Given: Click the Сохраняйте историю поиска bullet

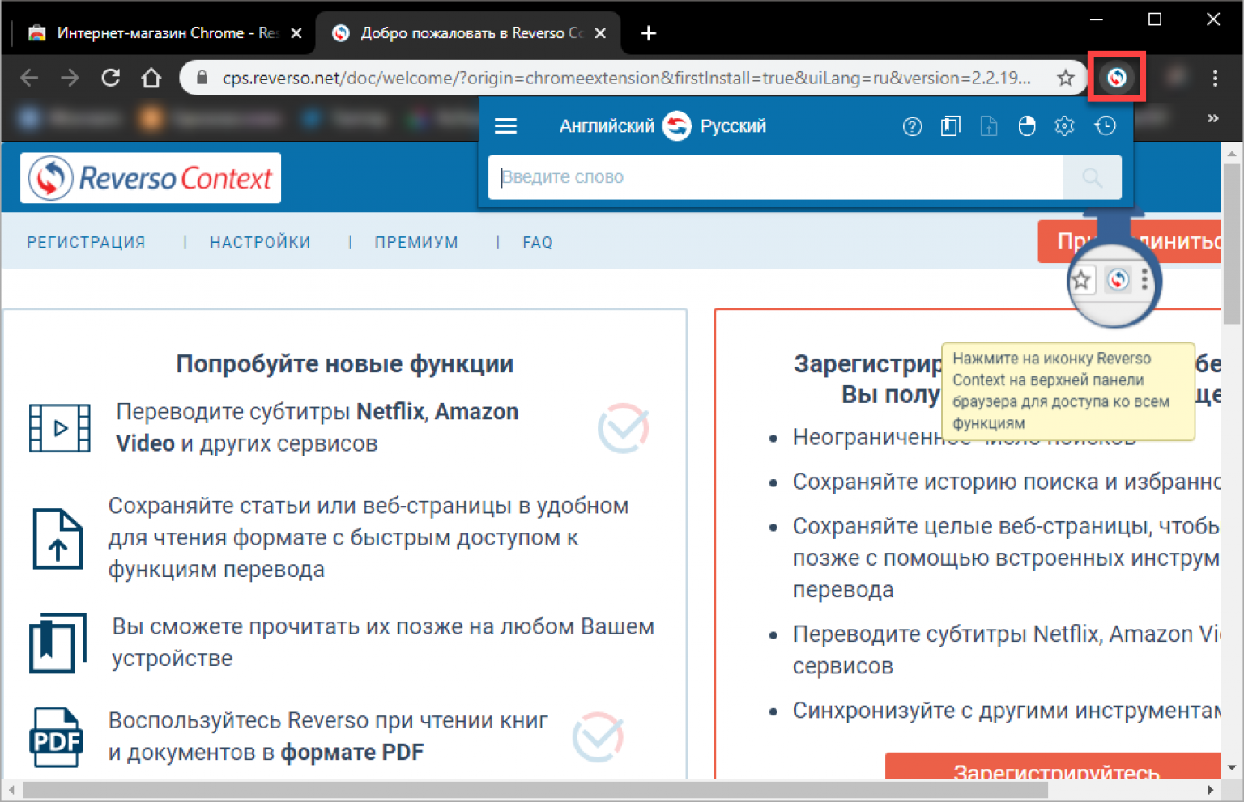Looking at the screenshot, I should 1007,482.
